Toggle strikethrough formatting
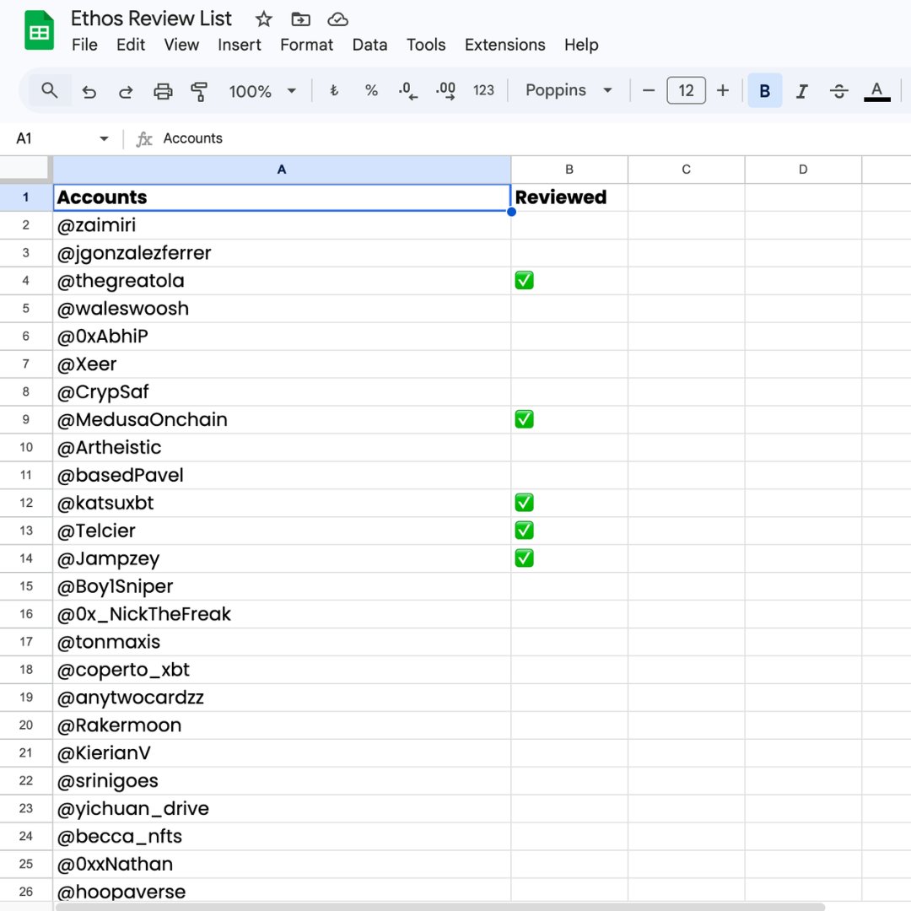 pyautogui.click(x=839, y=91)
